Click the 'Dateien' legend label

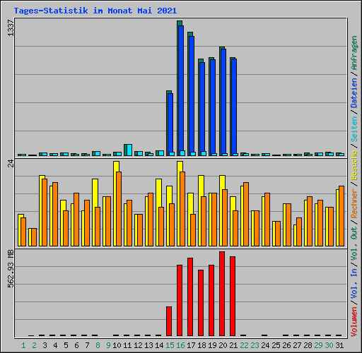pos(354,93)
